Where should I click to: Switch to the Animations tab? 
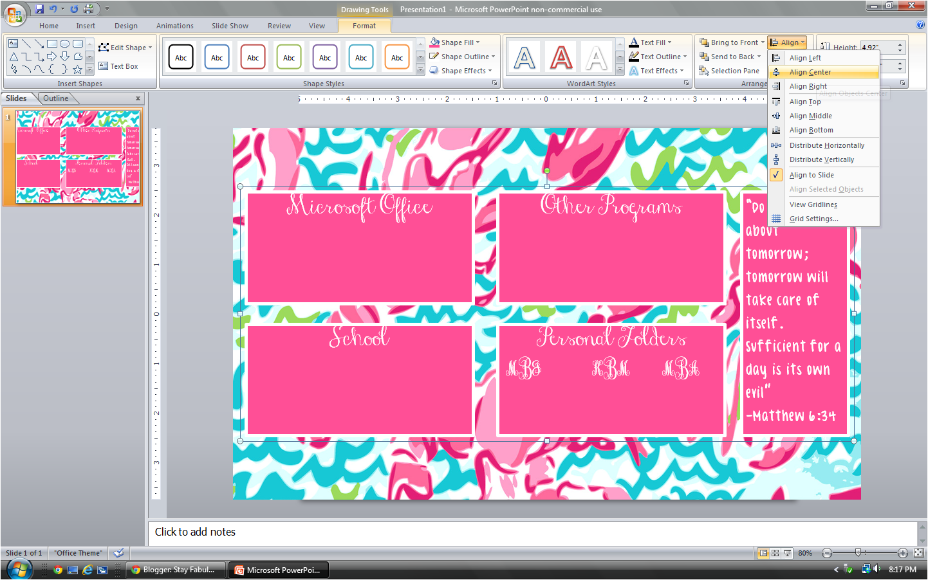pos(175,26)
